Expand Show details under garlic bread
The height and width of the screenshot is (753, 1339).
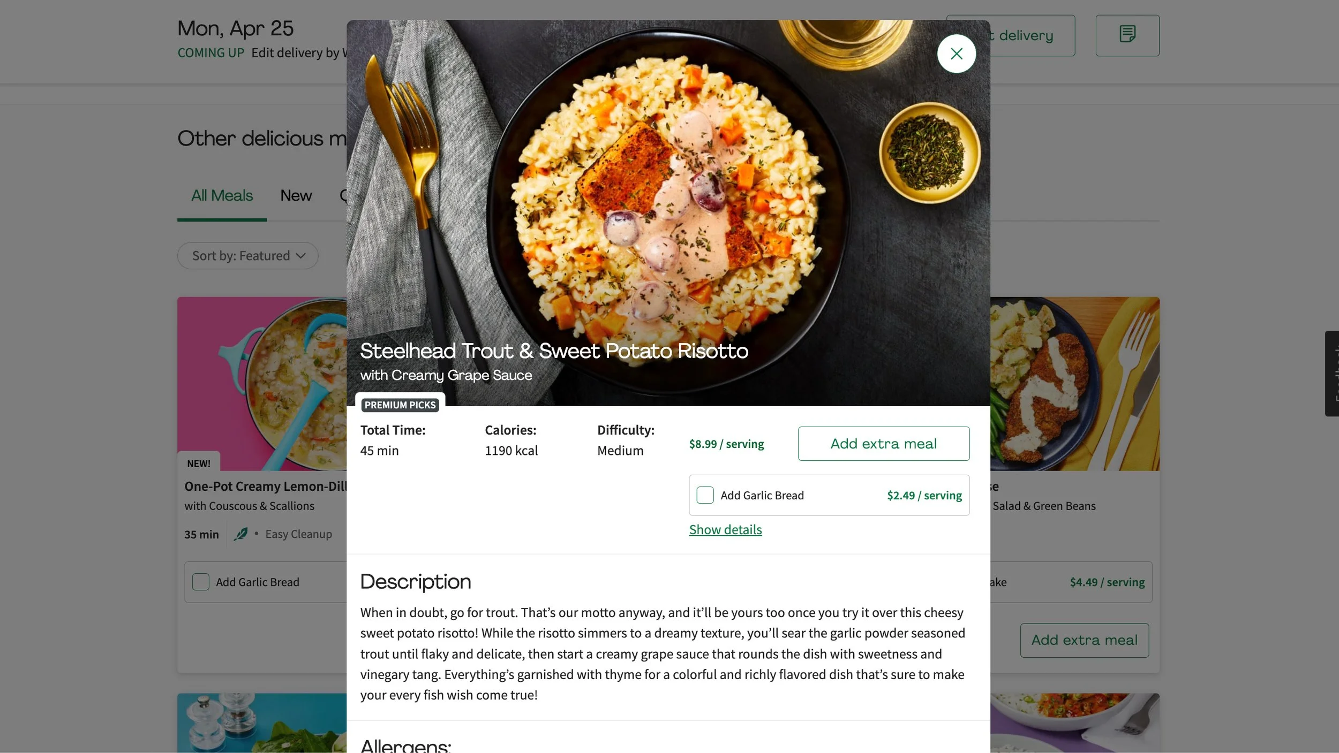pos(725,529)
